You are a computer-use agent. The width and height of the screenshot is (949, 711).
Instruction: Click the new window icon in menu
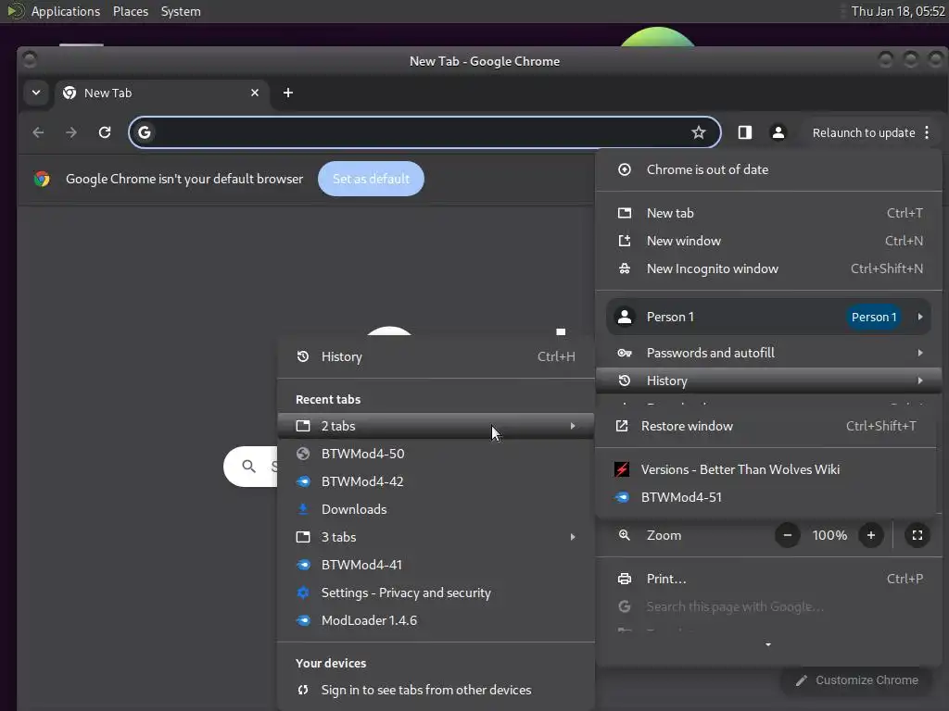(x=624, y=241)
